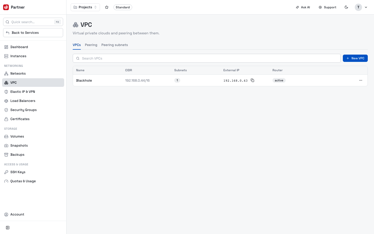The height and width of the screenshot is (234, 374).
Task: Click the star favorite icon
Action: tap(107, 7)
